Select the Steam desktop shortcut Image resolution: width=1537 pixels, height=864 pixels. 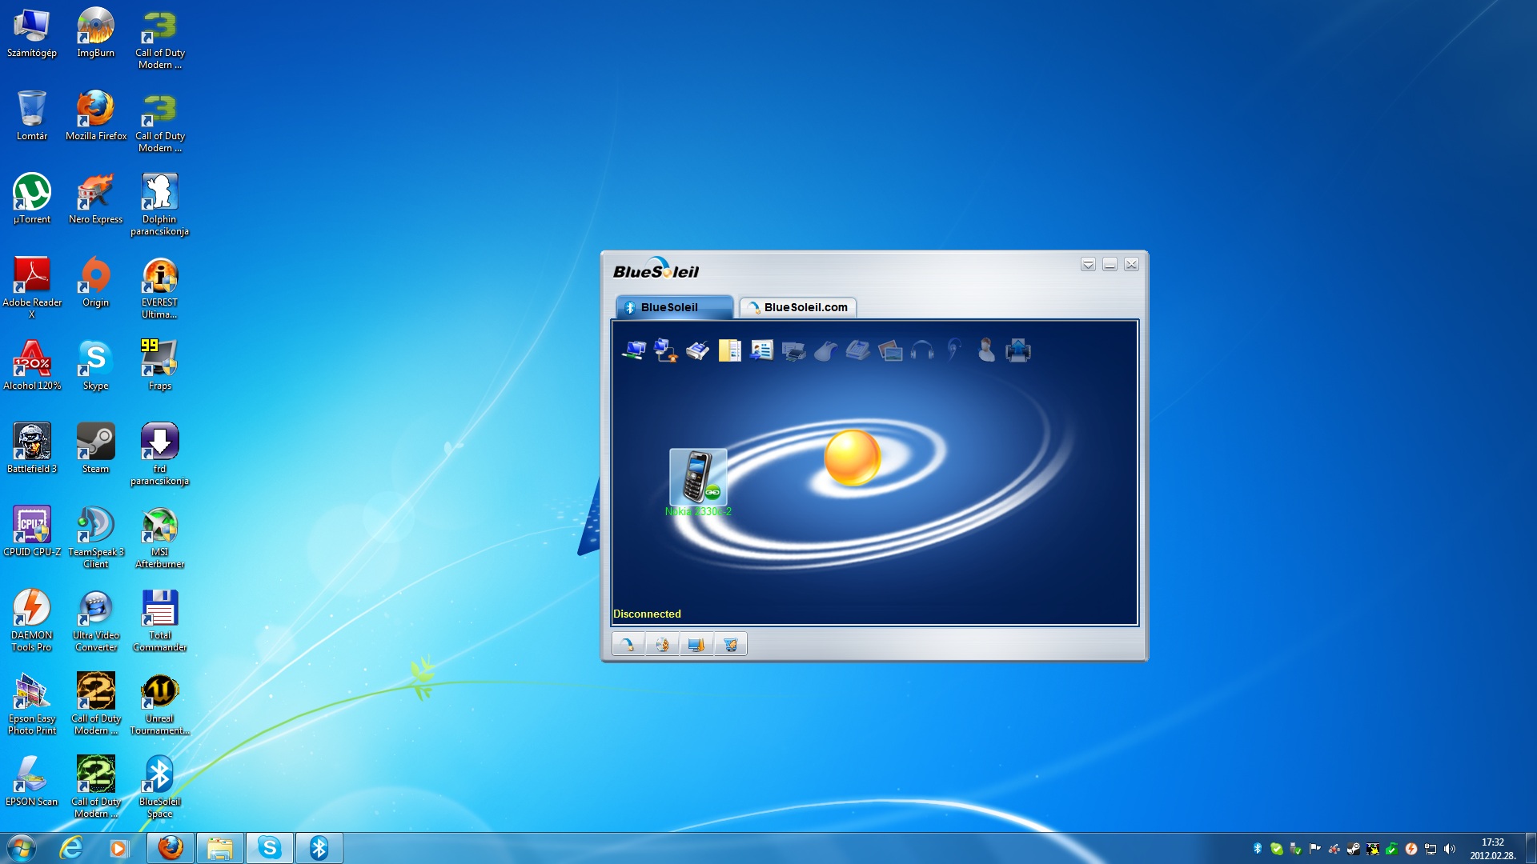pyautogui.click(x=95, y=450)
